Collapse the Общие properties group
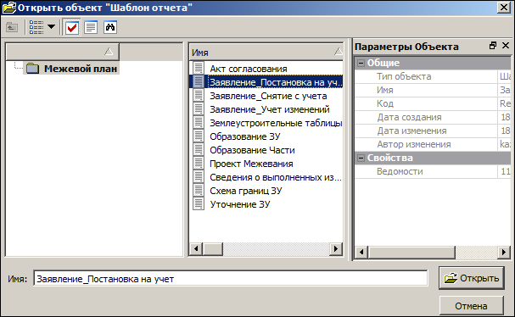Viewport: 515px width, 317px height. (x=361, y=63)
